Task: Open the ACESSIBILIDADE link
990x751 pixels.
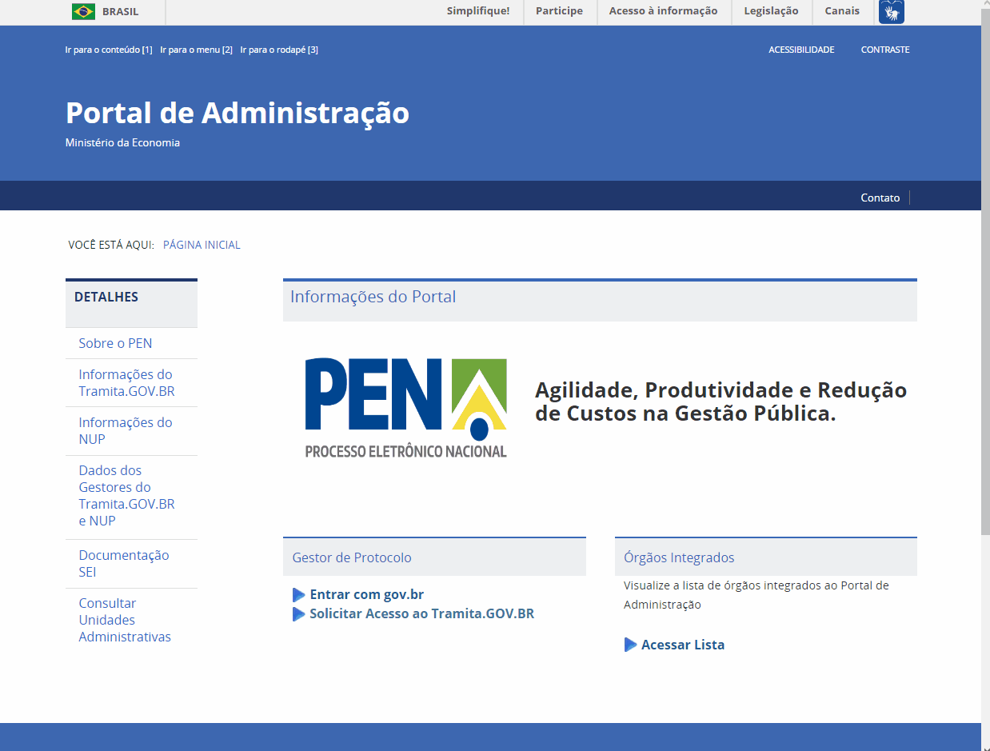Action: click(x=801, y=50)
